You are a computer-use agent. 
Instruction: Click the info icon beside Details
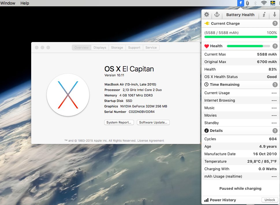tap(206, 130)
